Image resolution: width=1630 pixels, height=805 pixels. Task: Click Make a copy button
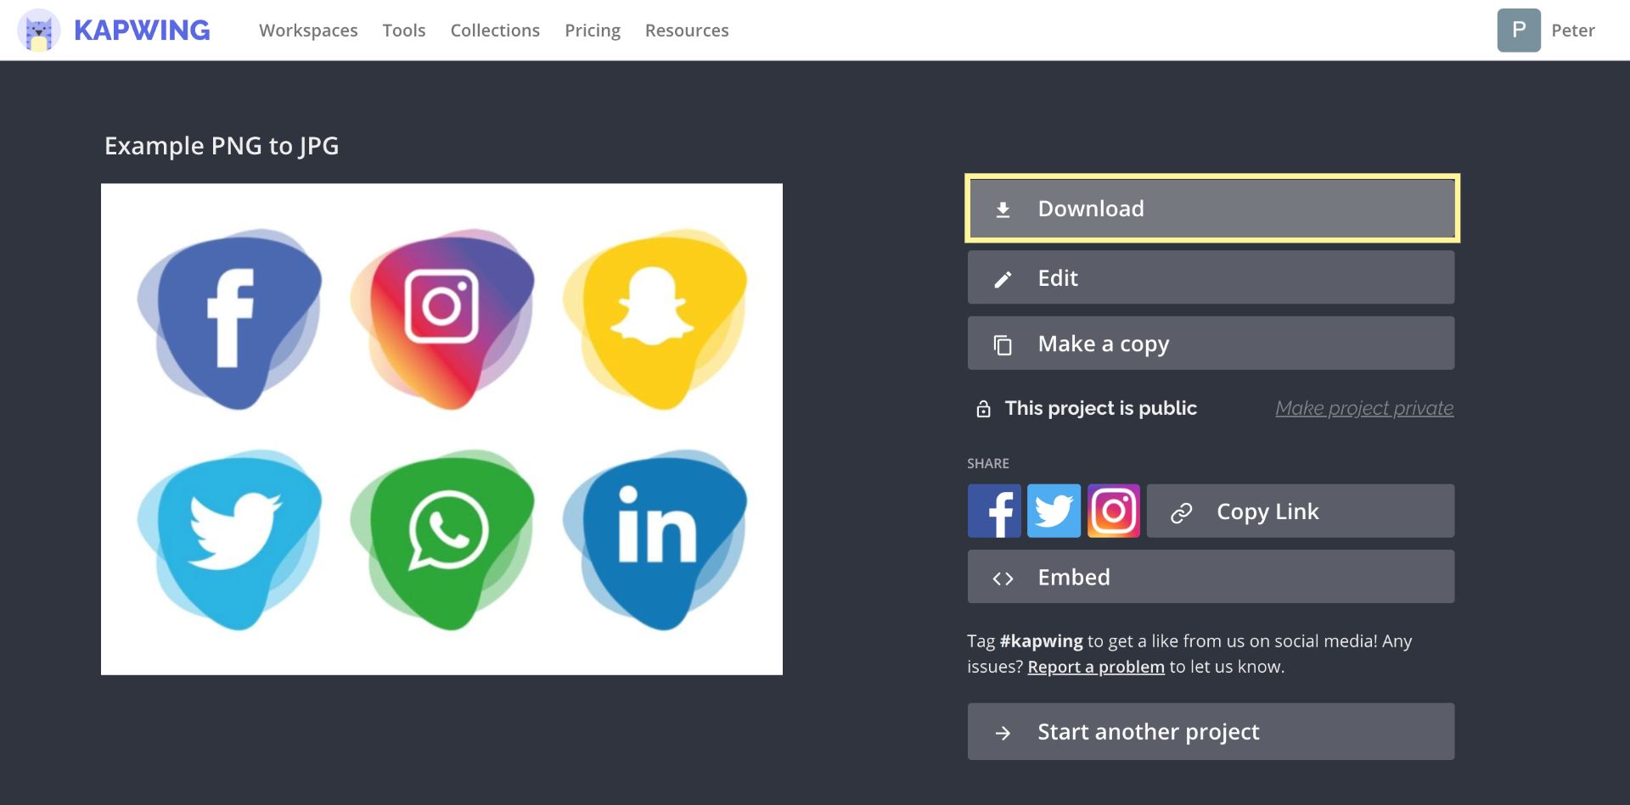(1210, 344)
